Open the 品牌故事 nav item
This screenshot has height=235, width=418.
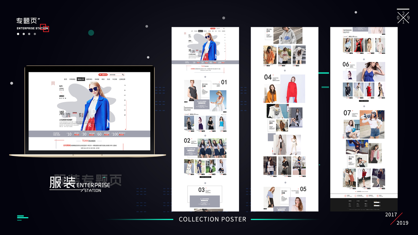point(122,79)
